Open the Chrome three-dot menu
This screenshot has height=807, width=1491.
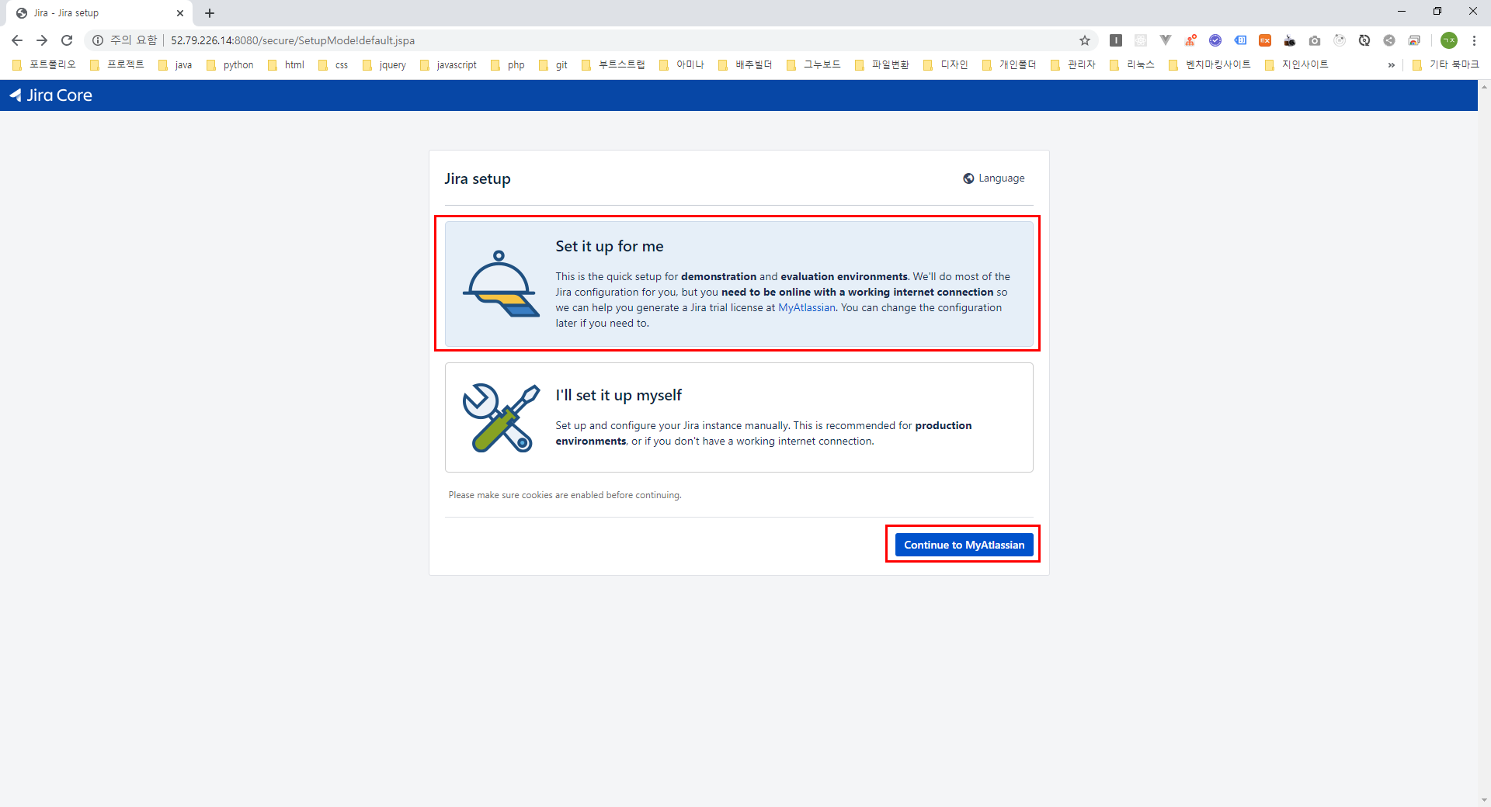(x=1474, y=40)
